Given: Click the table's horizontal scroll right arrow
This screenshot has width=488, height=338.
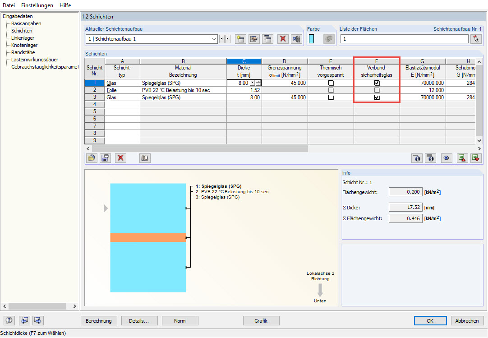Looking at the screenshot, I should pos(479,148).
